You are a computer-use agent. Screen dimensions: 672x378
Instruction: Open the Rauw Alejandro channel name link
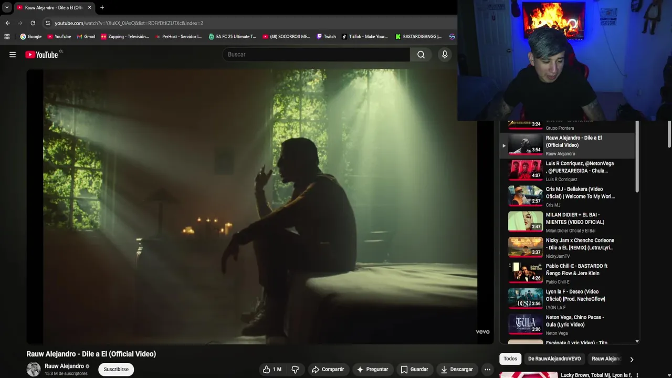(64, 366)
